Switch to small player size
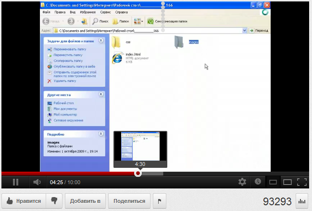The image size is (312, 211). point(273,182)
